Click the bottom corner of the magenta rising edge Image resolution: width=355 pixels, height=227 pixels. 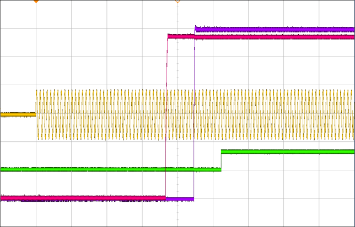(x=166, y=197)
